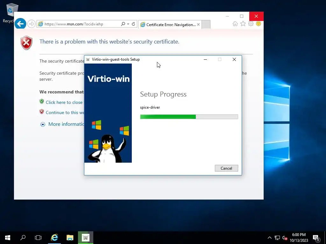The image size is (326, 244).
Task: Open a new tab in Internet Explorer
Action: (x=206, y=24)
